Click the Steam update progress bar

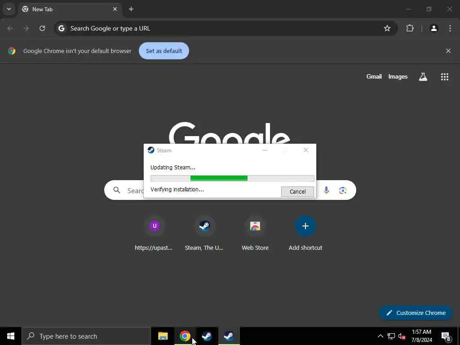tap(232, 178)
